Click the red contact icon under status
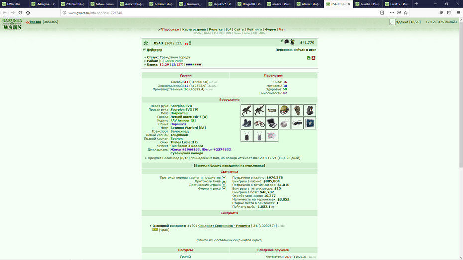Viewport: 463px width, 260px height. pos(313,58)
